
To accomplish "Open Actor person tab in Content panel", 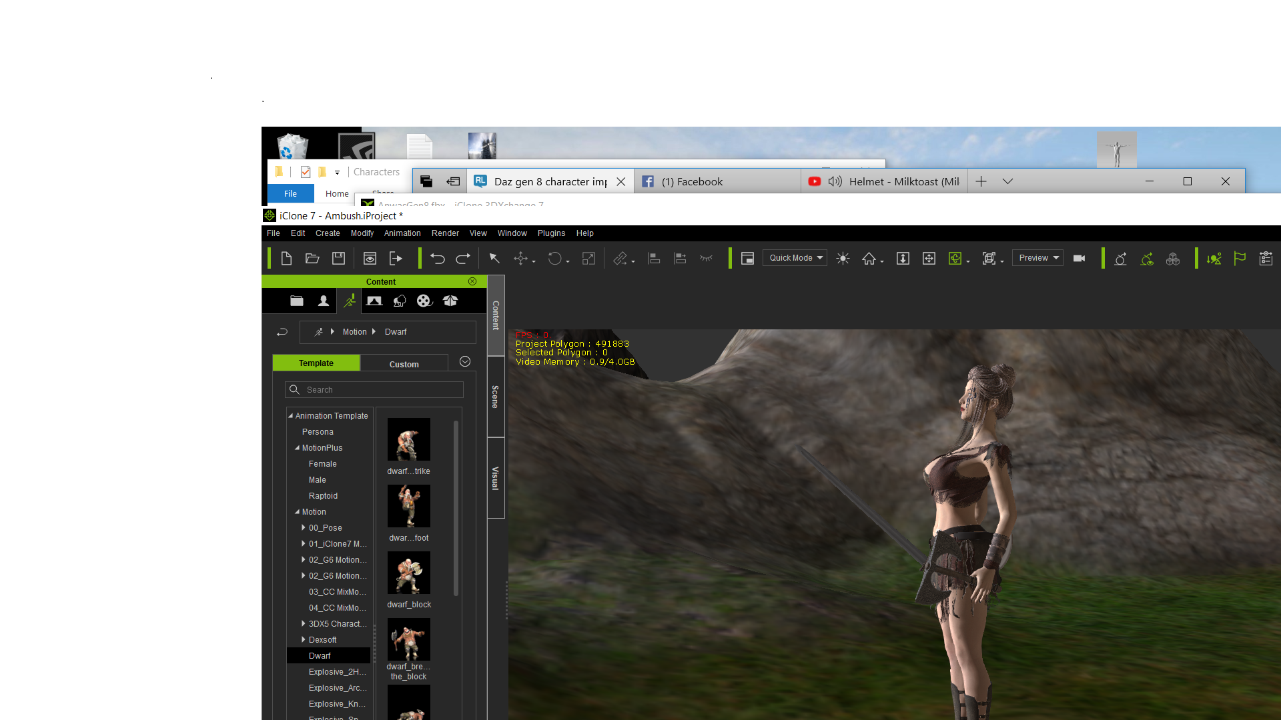I will click(324, 301).
